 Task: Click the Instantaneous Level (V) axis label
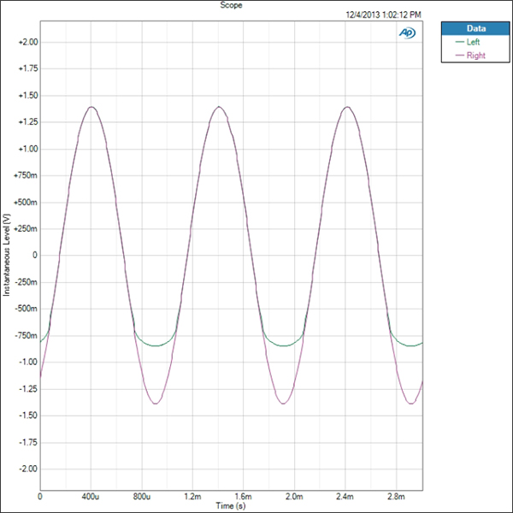tap(7, 255)
